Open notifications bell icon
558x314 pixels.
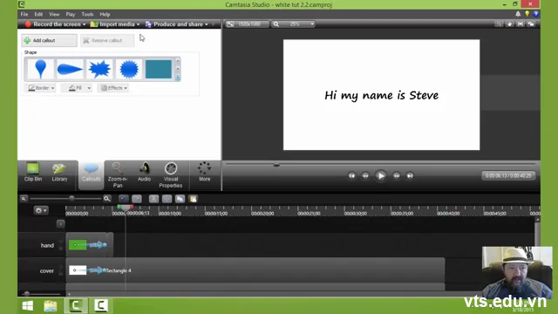click(x=518, y=14)
